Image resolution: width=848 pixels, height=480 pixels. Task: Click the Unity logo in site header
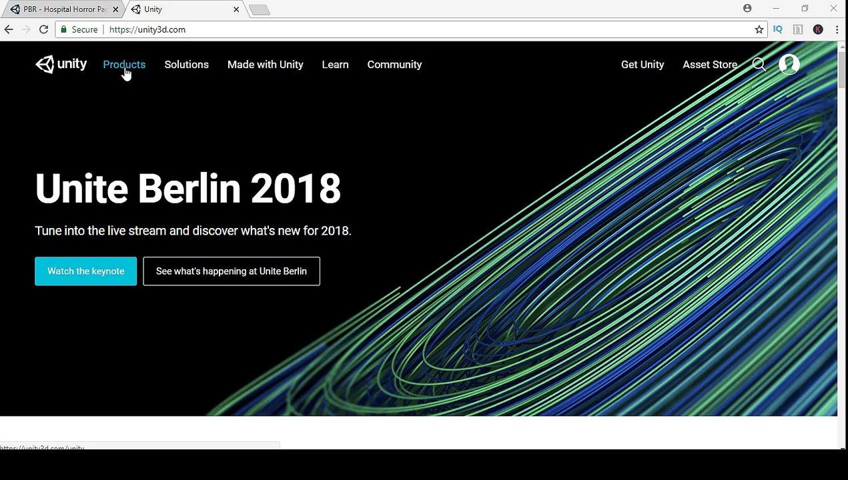[x=61, y=64]
